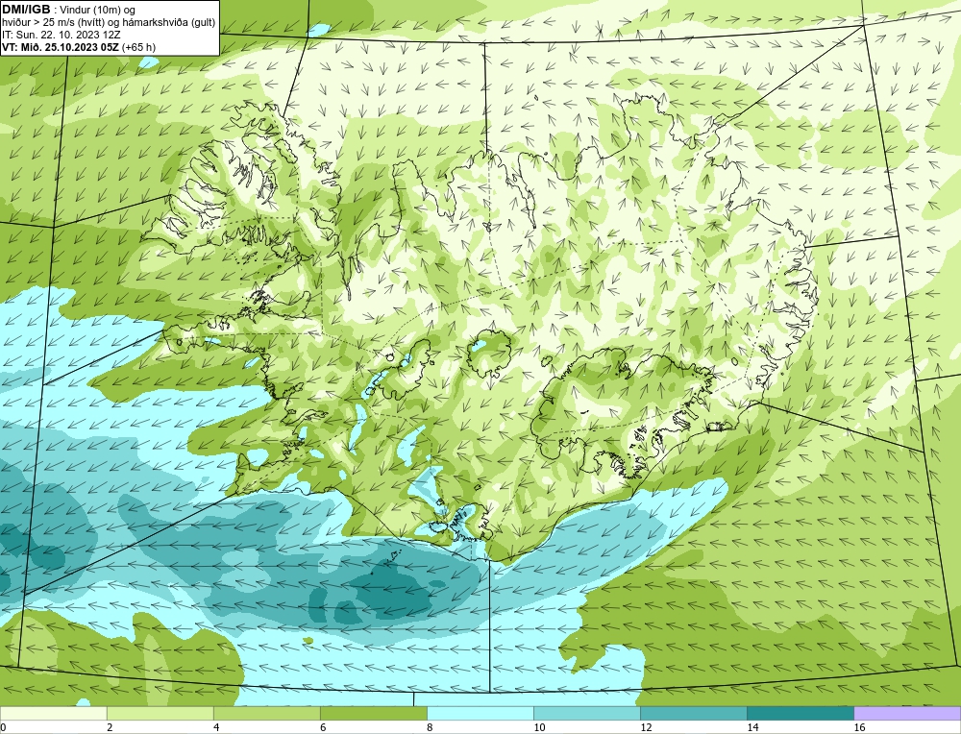This screenshot has height=734, width=961.
Task: Click the 12–14 m/s teal legend swatch
Action: [693, 713]
